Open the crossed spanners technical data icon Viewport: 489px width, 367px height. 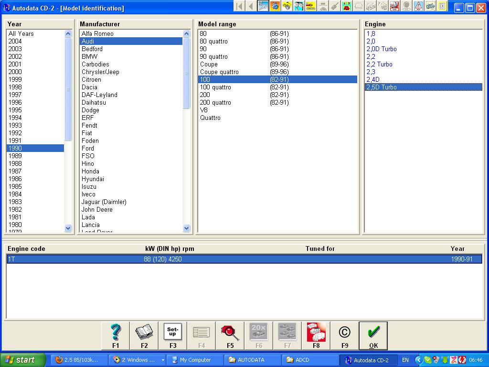pyautogui.click(x=263, y=6)
